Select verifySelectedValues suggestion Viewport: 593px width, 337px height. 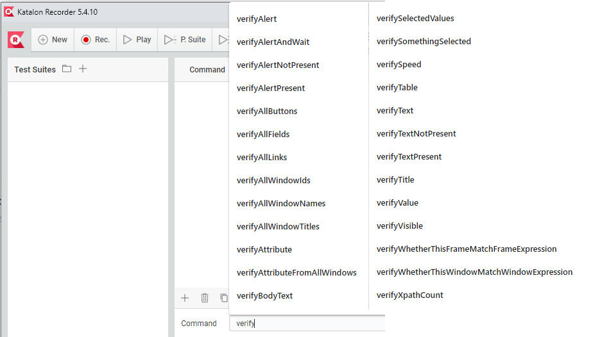[x=415, y=18]
